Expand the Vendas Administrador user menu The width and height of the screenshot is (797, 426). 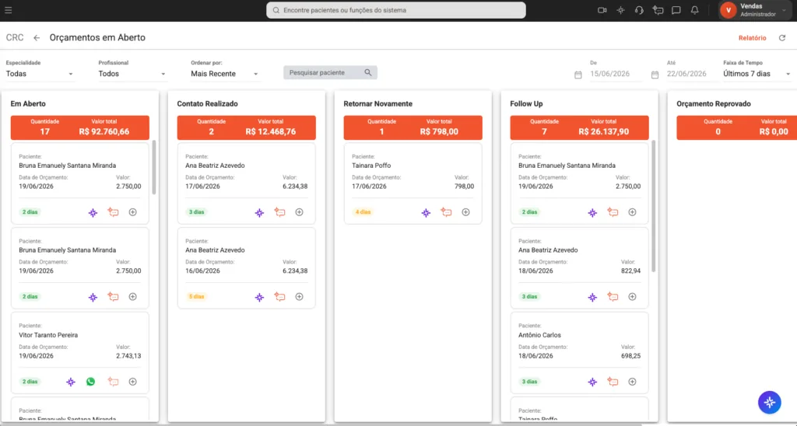[x=756, y=10]
